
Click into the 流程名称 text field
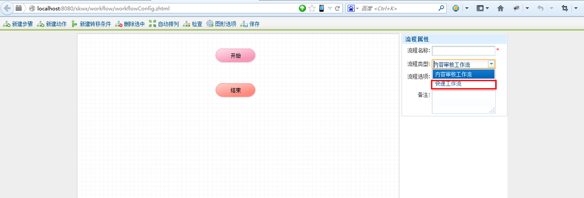click(x=463, y=50)
